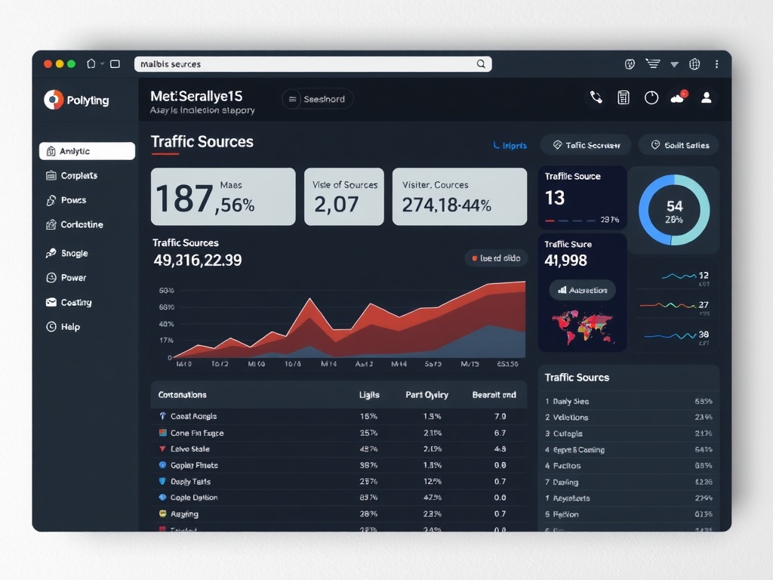Open Help in the sidebar
This screenshot has height=580, width=773.
point(69,327)
